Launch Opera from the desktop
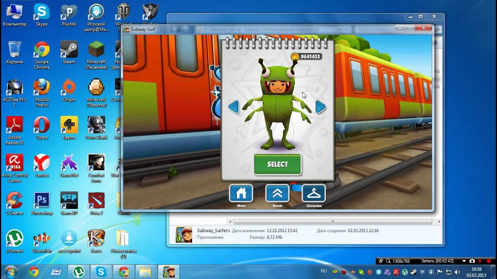497x279 pixels. 42,128
